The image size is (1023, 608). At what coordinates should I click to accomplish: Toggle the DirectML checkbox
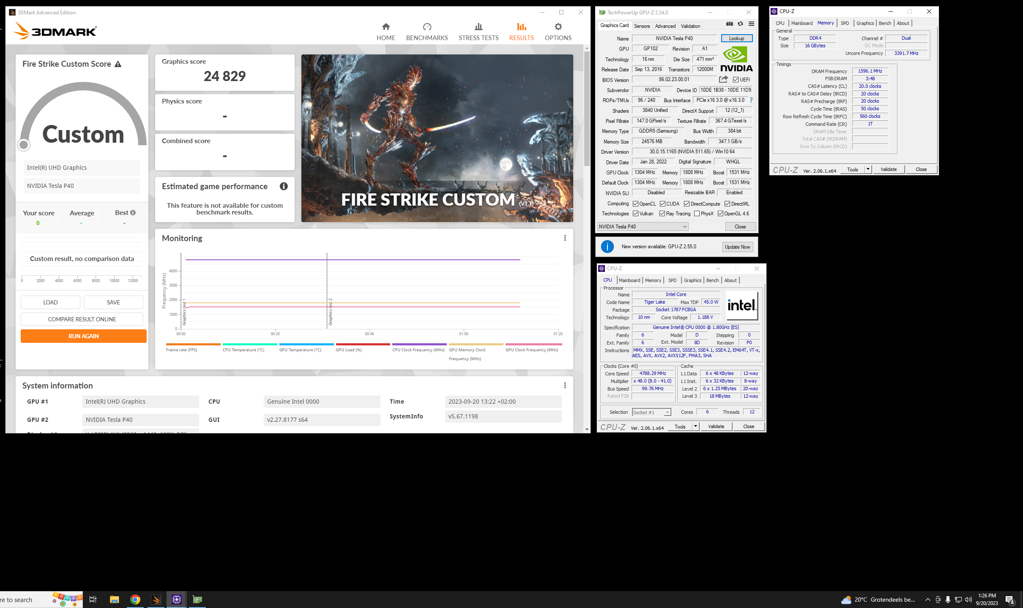[728, 204]
